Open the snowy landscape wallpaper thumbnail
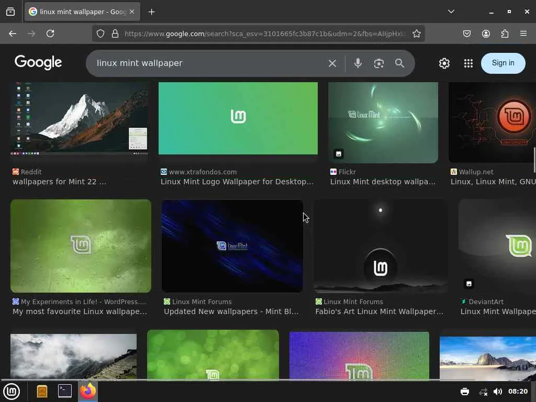The height and width of the screenshot is (402, 536). [488, 358]
